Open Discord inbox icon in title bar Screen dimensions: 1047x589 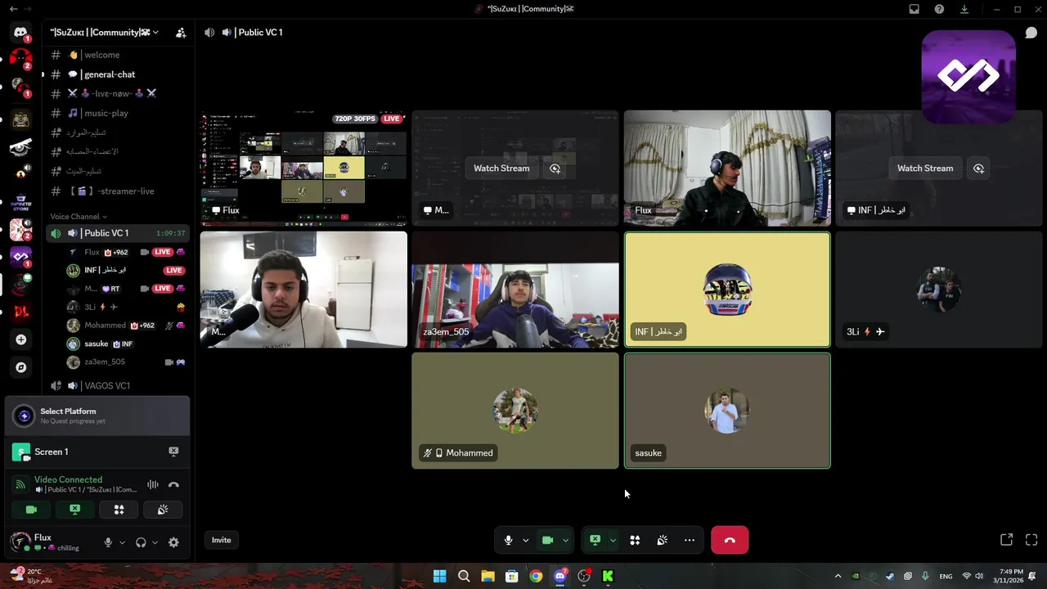tap(914, 9)
